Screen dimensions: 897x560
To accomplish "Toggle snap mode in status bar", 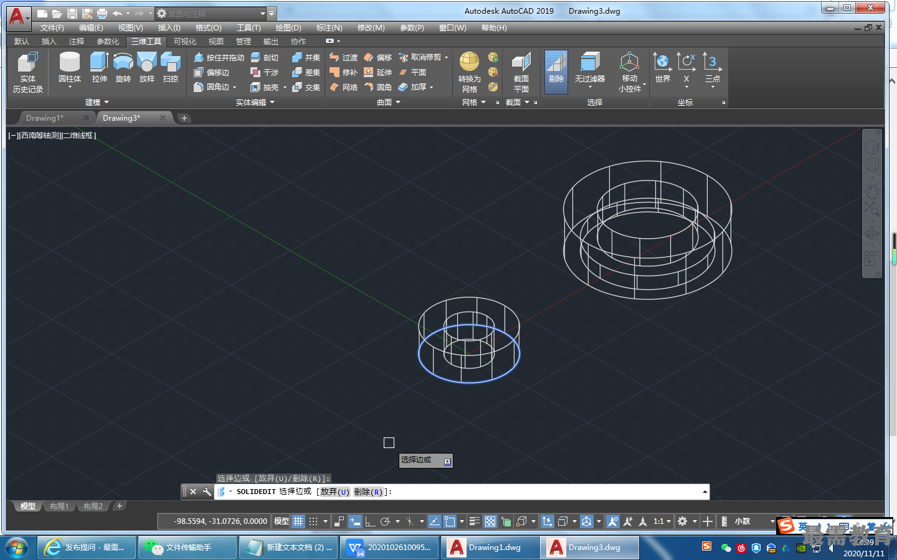I will coord(313,521).
